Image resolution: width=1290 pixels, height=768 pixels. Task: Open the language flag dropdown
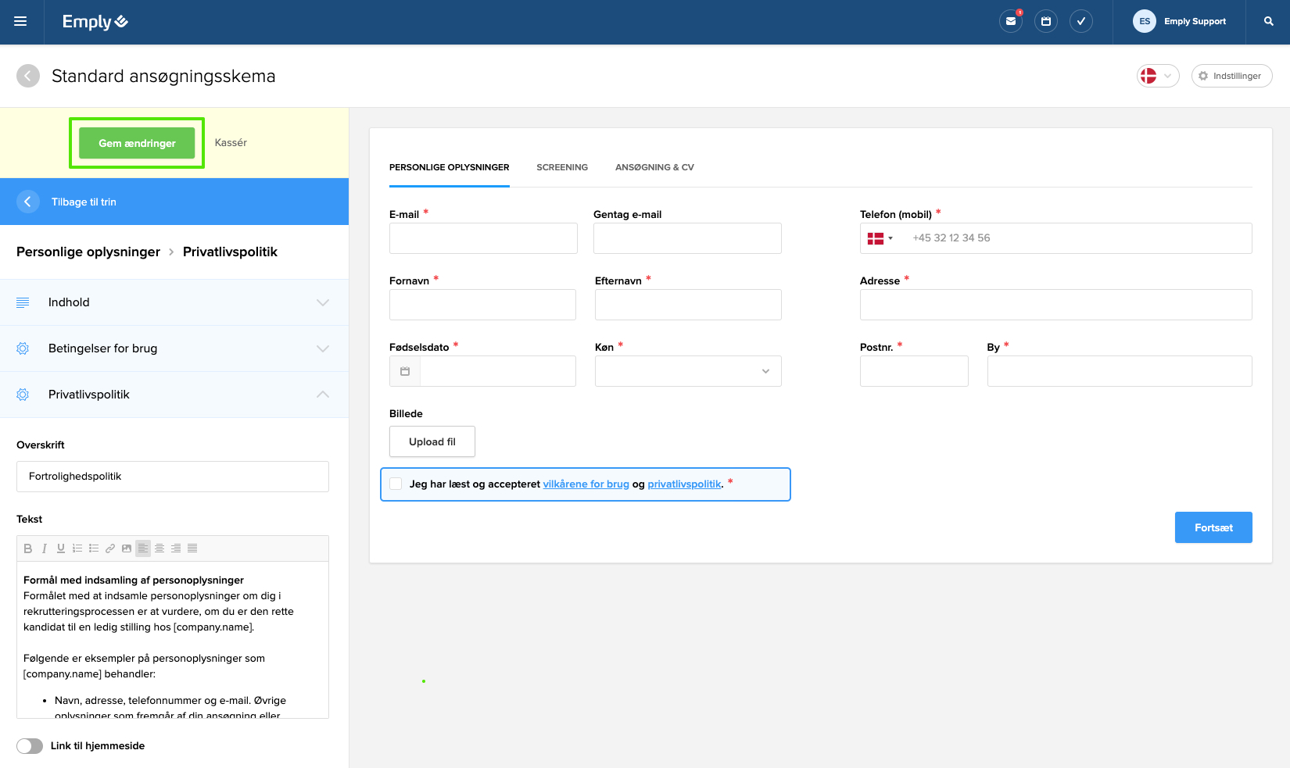click(1158, 76)
